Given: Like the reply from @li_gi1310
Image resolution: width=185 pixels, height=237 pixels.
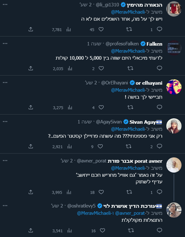Looking at the screenshot, I should point(101,29).
